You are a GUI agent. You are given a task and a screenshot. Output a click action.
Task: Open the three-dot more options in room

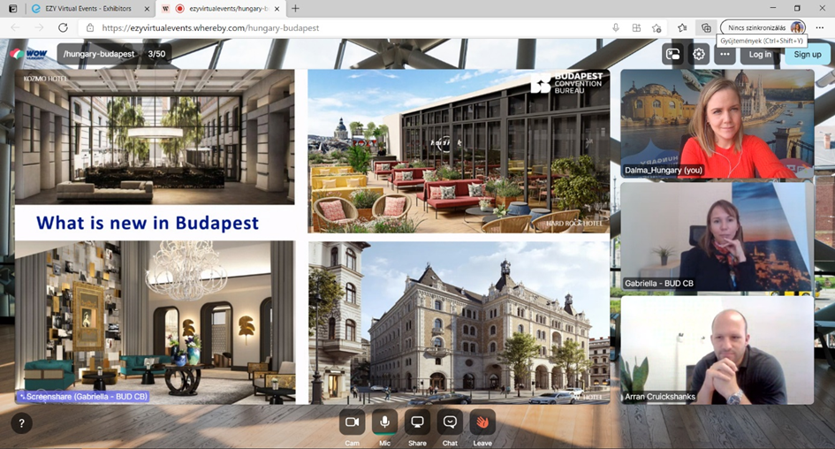pos(725,54)
